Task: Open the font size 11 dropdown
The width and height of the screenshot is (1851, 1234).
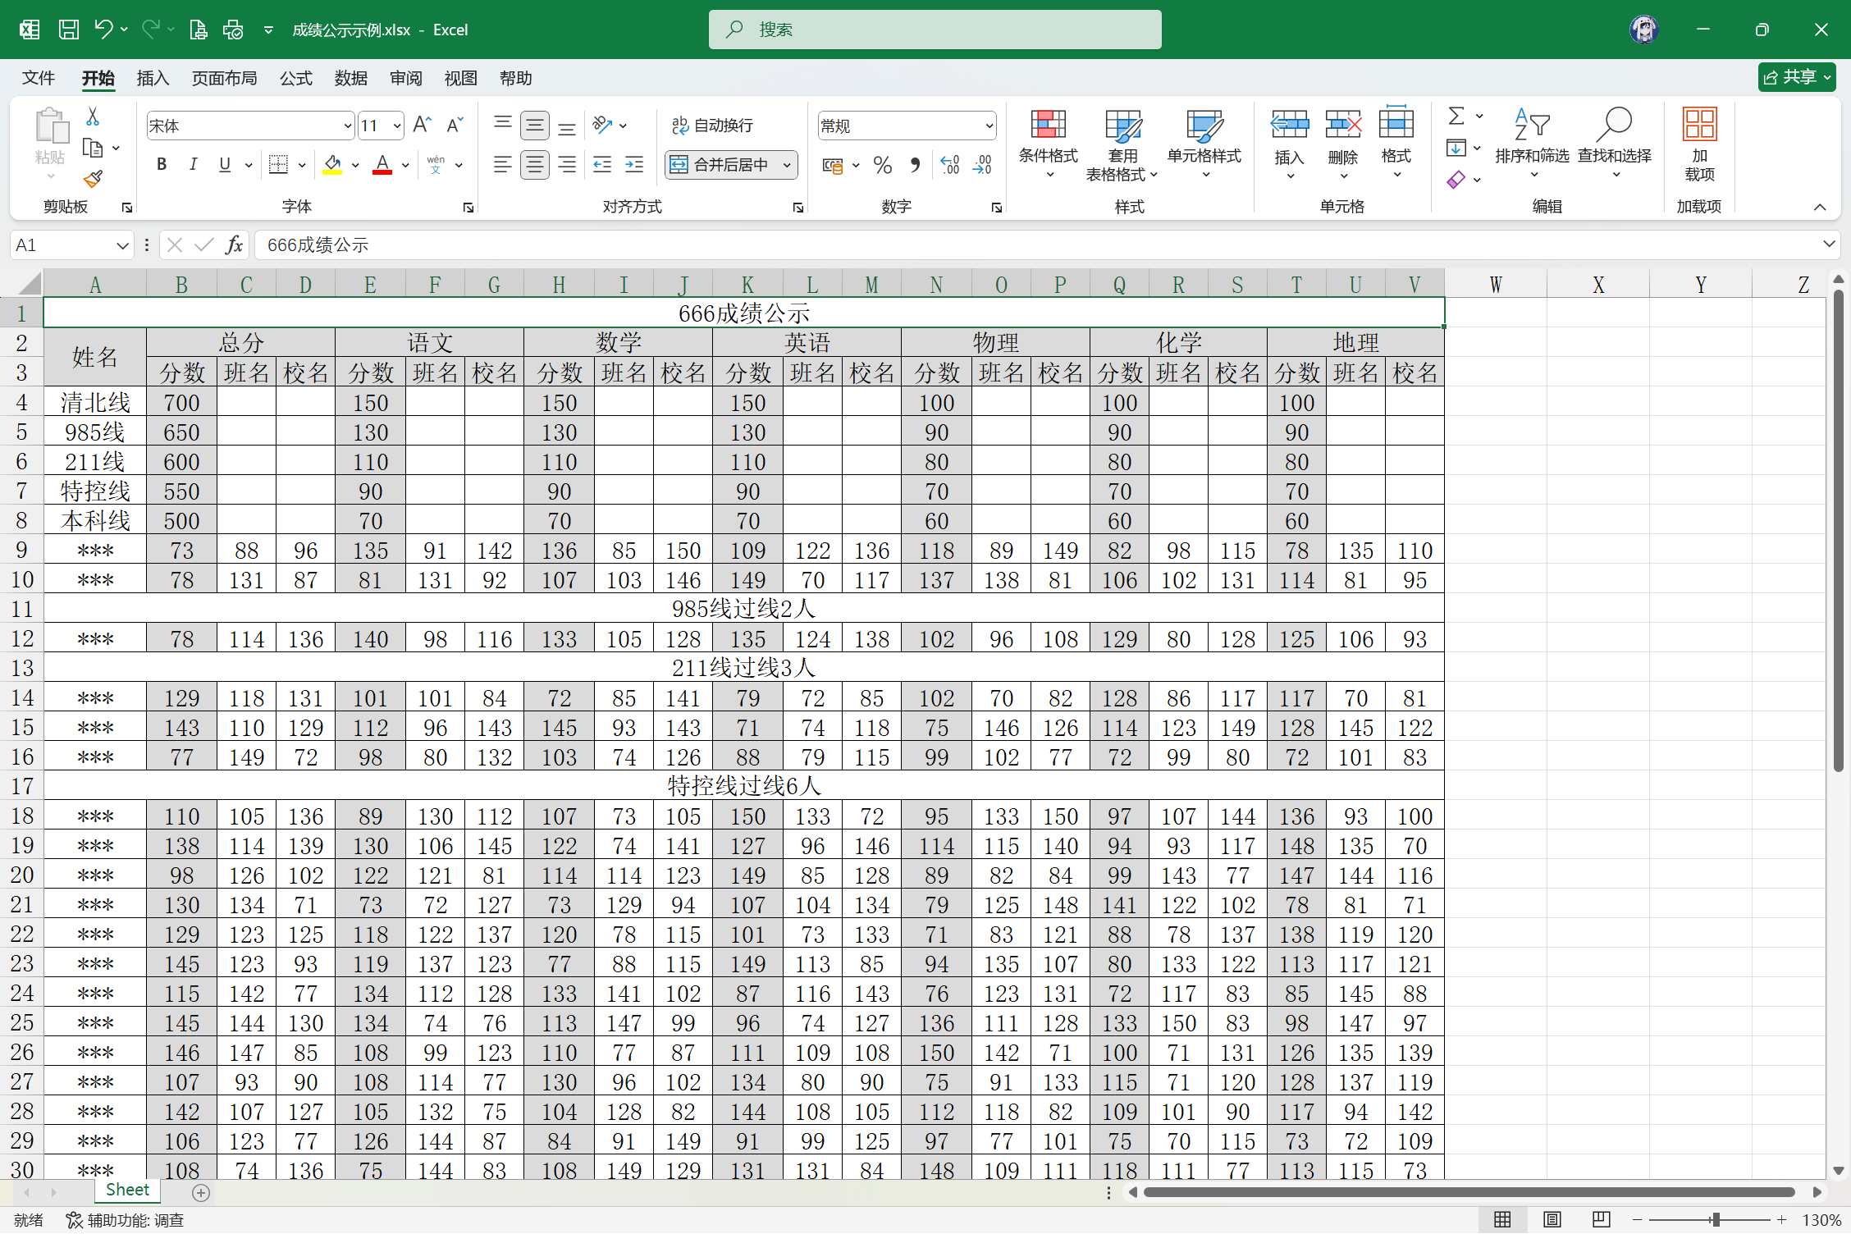Action: point(397,126)
